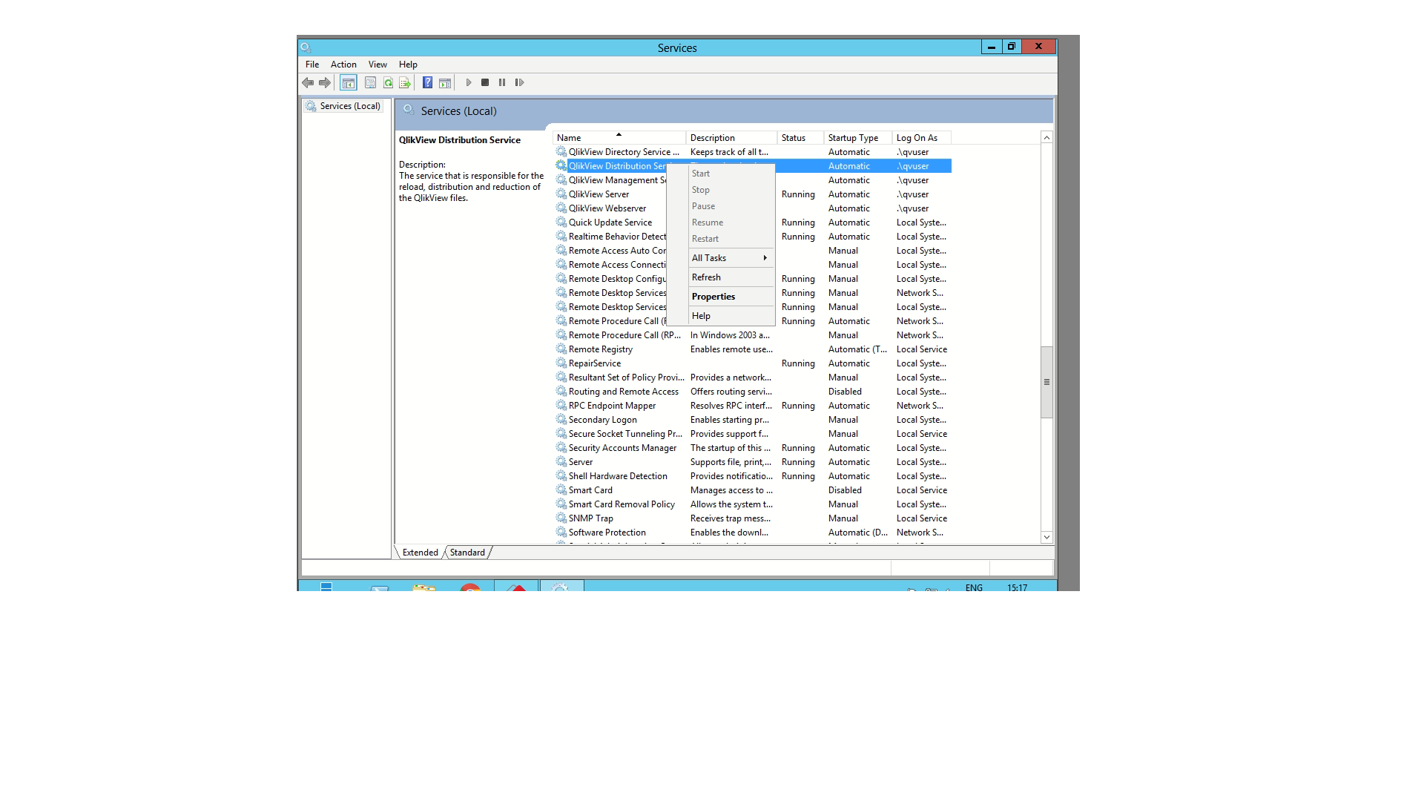
Task: Select the QlikView Webserver service
Action: pyautogui.click(x=753, y=208)
